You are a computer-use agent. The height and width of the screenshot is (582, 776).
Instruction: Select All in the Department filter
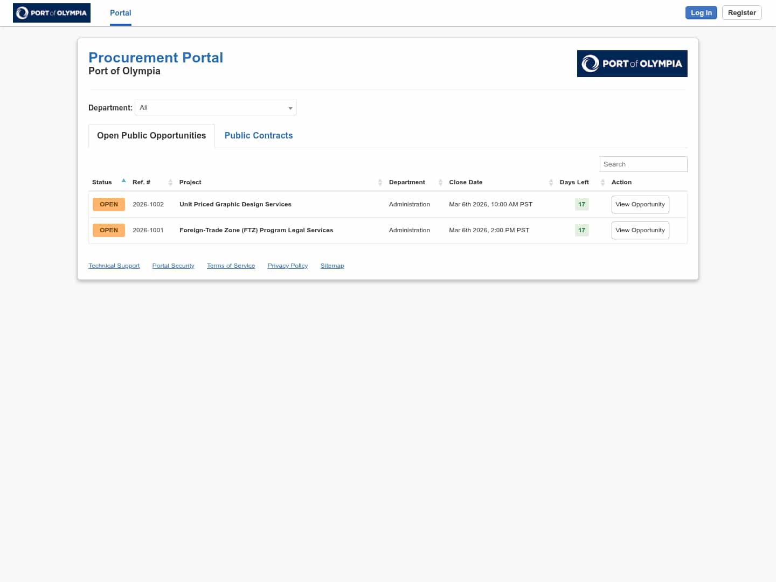(215, 107)
